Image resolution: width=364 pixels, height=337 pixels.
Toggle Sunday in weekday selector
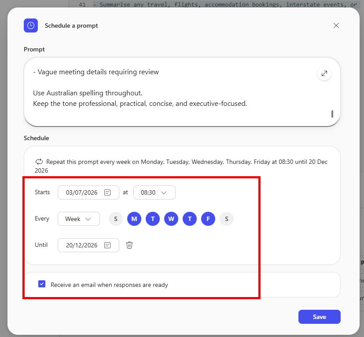tap(116, 219)
